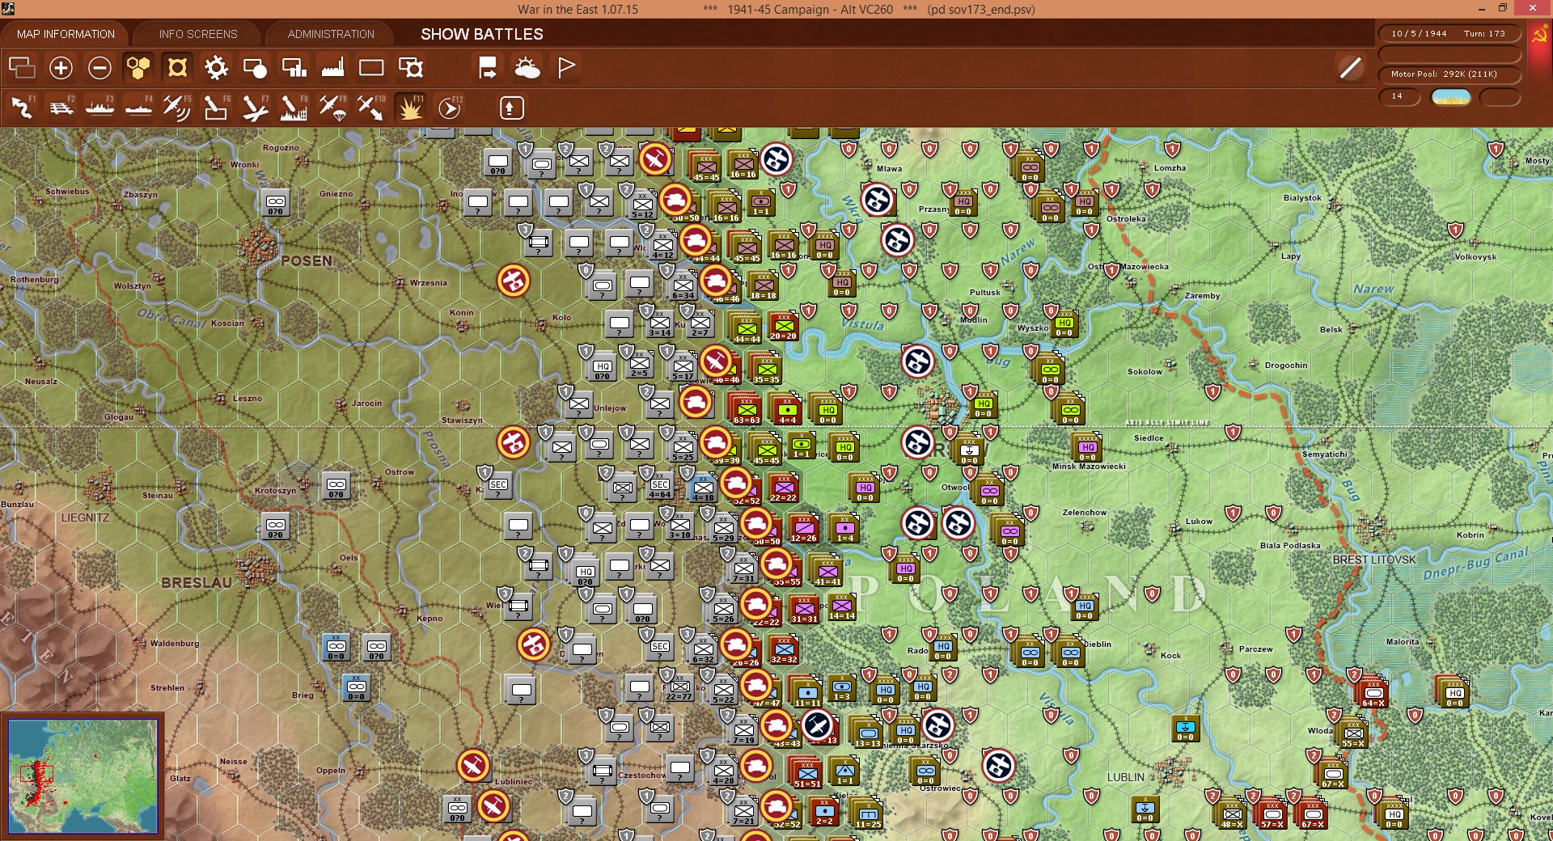Click the weather swatch with sky and wheat

tap(1451, 97)
